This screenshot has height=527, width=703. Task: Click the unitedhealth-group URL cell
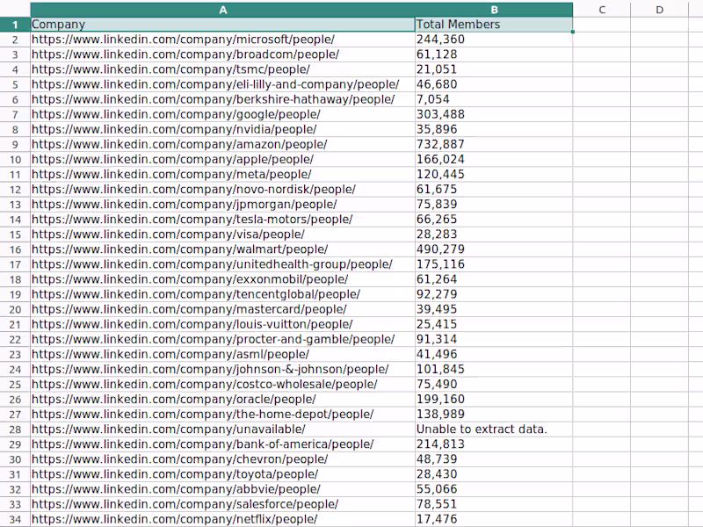coord(223,264)
